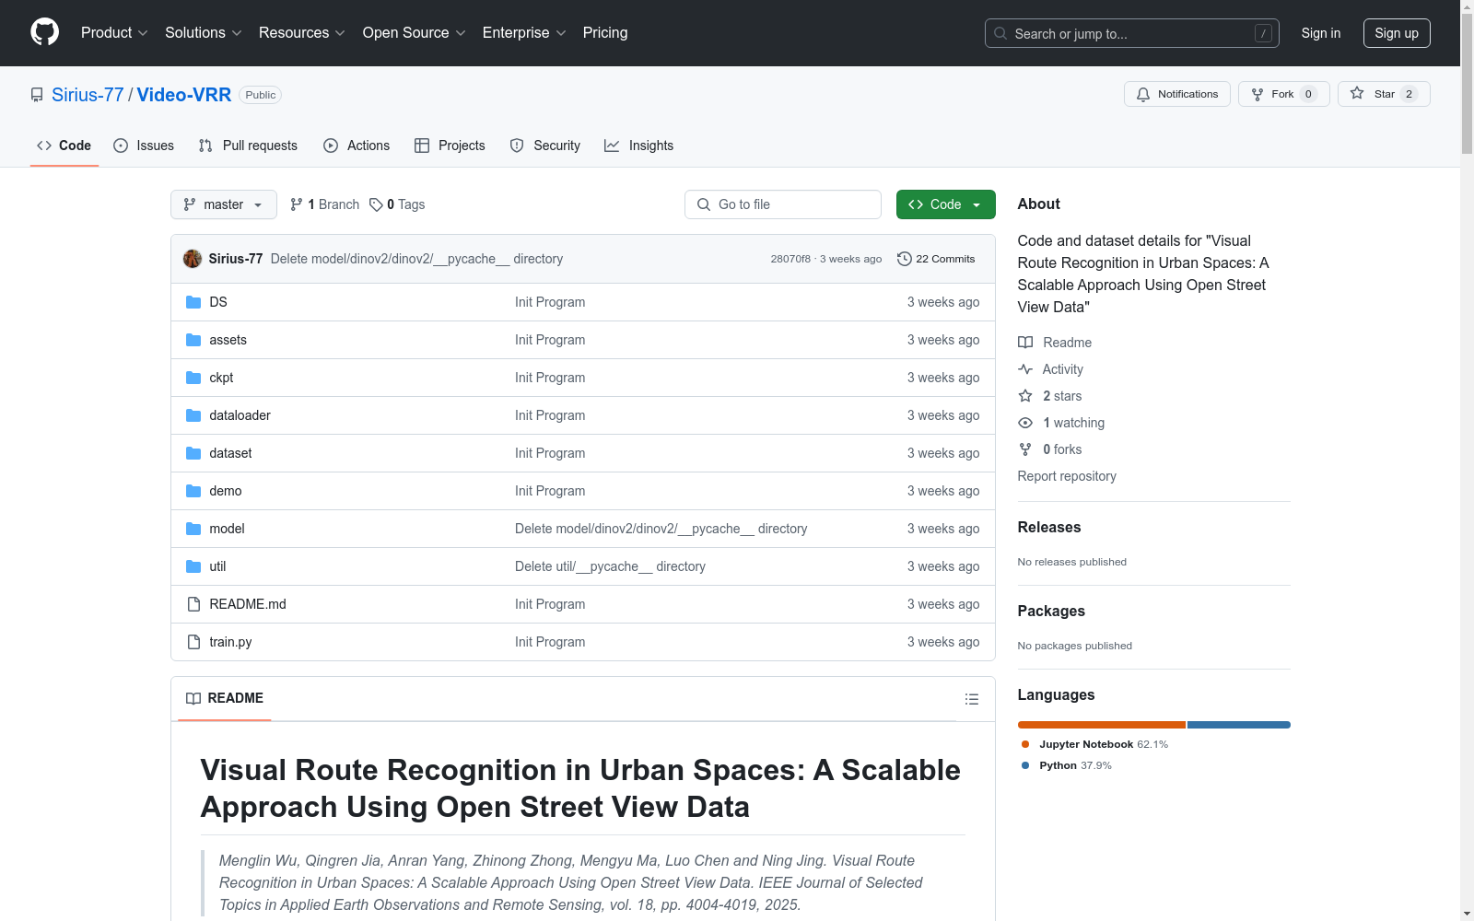Click the Releases heading link
The height and width of the screenshot is (921, 1474).
pos(1049,527)
